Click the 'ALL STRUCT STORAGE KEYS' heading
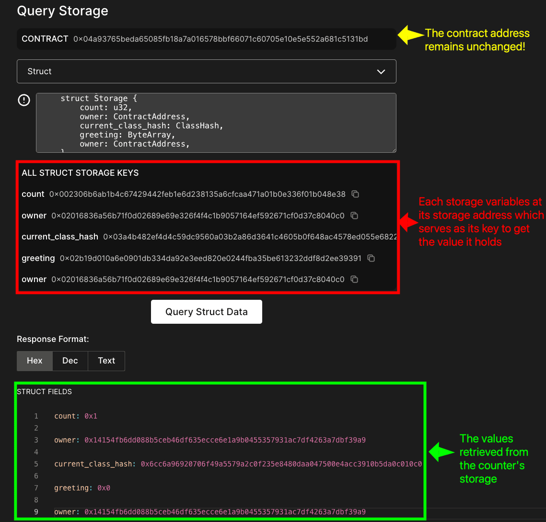This screenshot has height=522, width=546. coord(80,173)
